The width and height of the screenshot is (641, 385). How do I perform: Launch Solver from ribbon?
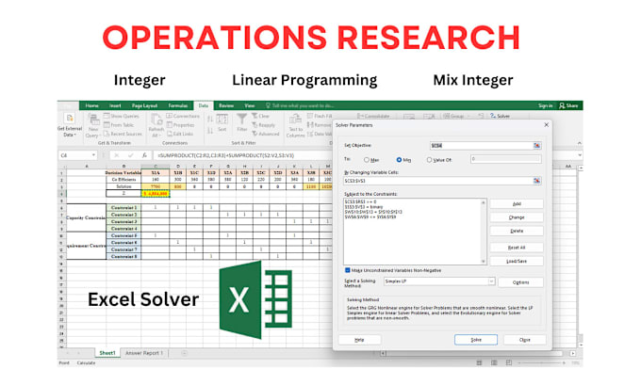500,117
